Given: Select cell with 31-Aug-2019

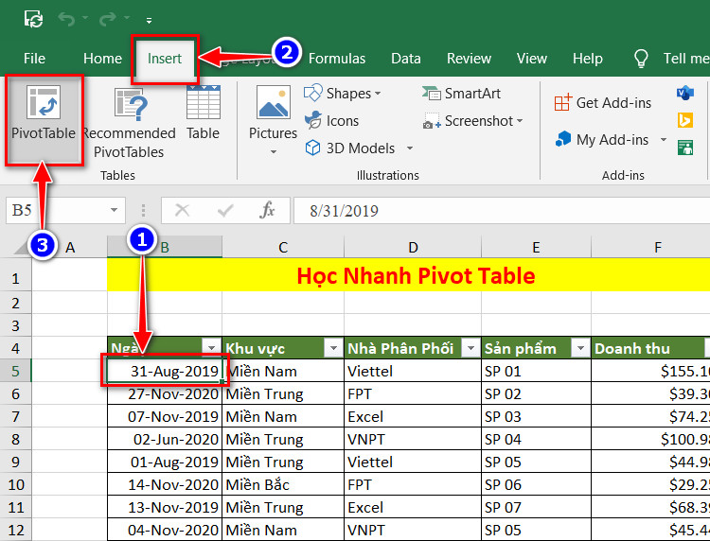Looking at the screenshot, I should (x=165, y=371).
